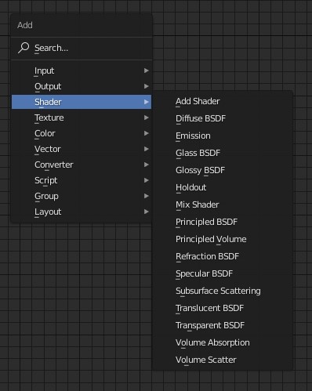Expand the Texture submenu arrow

click(147, 118)
